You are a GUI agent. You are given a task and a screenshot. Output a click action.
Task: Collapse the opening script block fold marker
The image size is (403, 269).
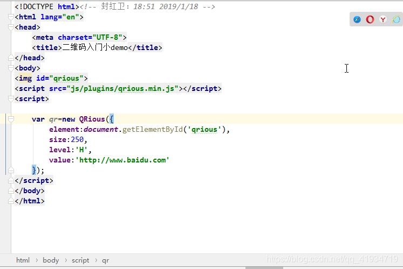point(11,99)
